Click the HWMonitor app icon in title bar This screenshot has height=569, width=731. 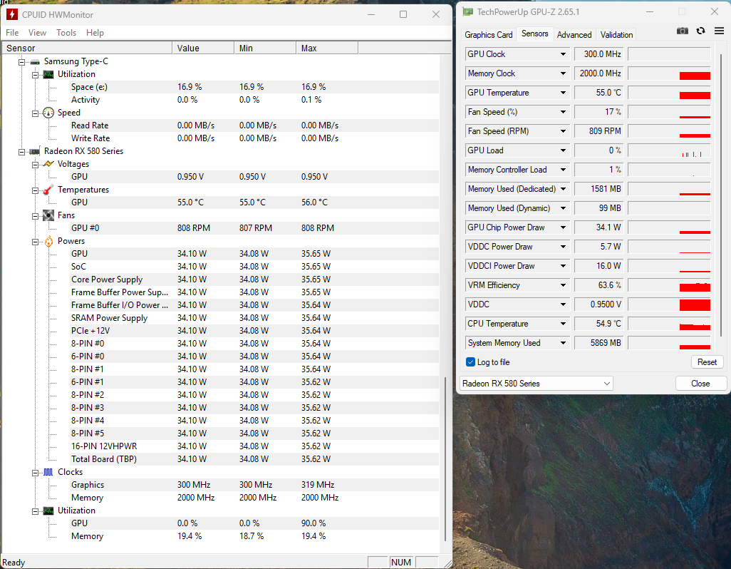(x=11, y=14)
